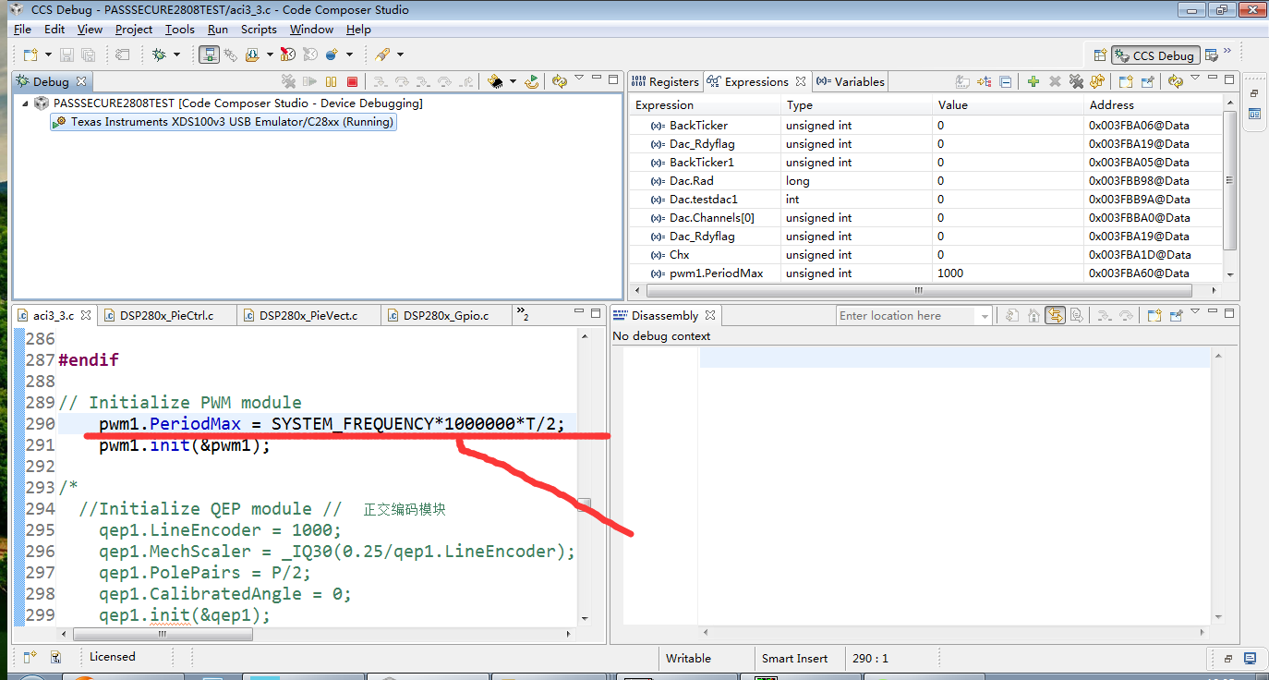Click the Resume icon in Debug view

coord(310,81)
